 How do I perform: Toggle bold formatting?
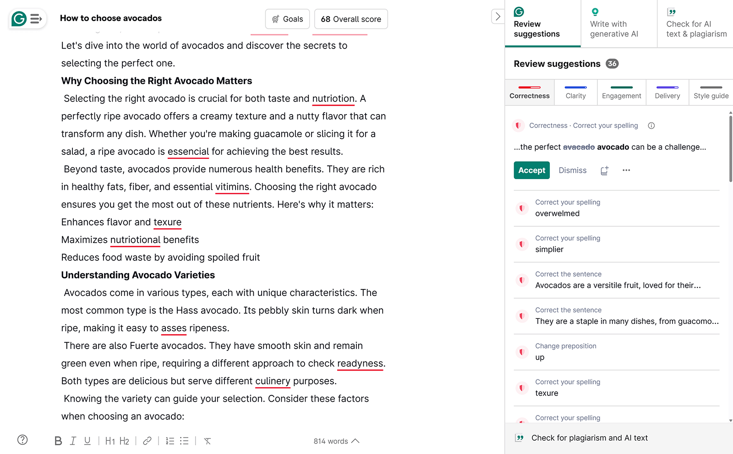[x=58, y=441]
